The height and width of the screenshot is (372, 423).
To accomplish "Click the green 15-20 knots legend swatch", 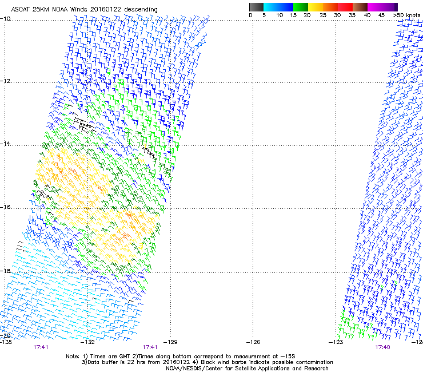I will (301, 7).
